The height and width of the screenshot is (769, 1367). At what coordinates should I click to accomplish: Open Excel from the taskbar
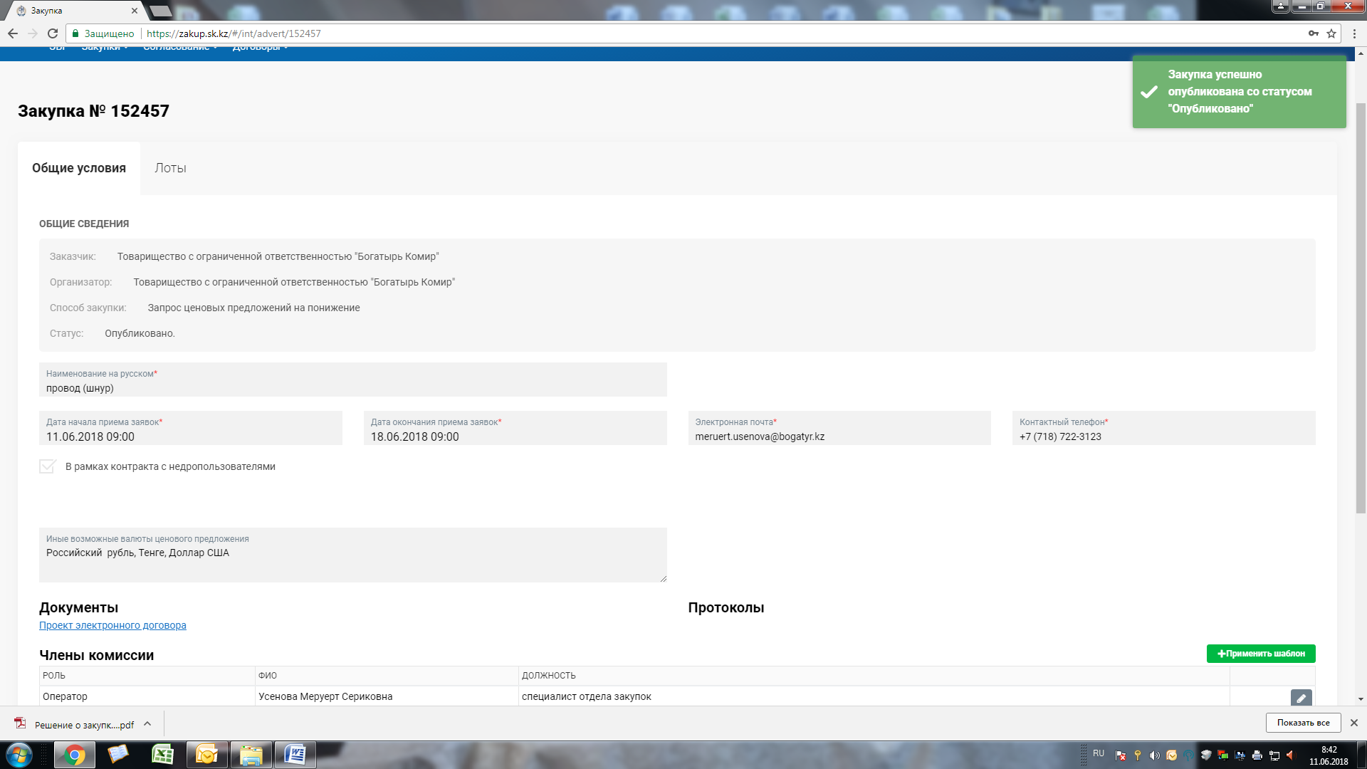(163, 755)
